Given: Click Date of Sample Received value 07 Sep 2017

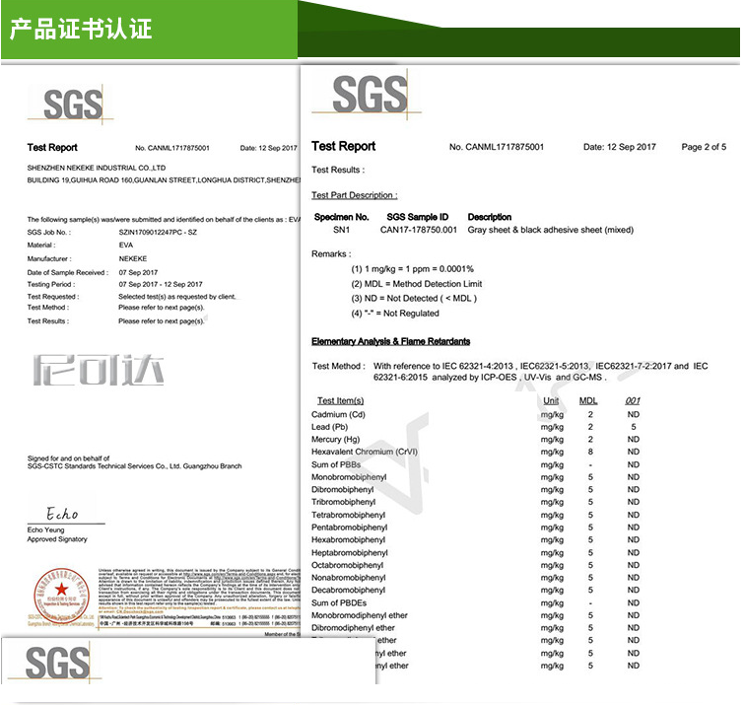Looking at the screenshot, I should point(138,272).
